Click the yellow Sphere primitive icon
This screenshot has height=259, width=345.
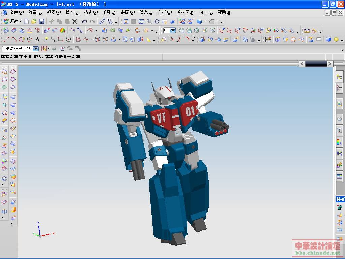click(336, 39)
